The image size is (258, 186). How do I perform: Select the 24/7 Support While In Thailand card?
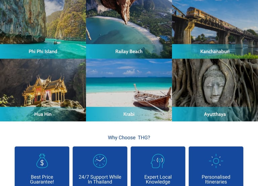point(100,166)
